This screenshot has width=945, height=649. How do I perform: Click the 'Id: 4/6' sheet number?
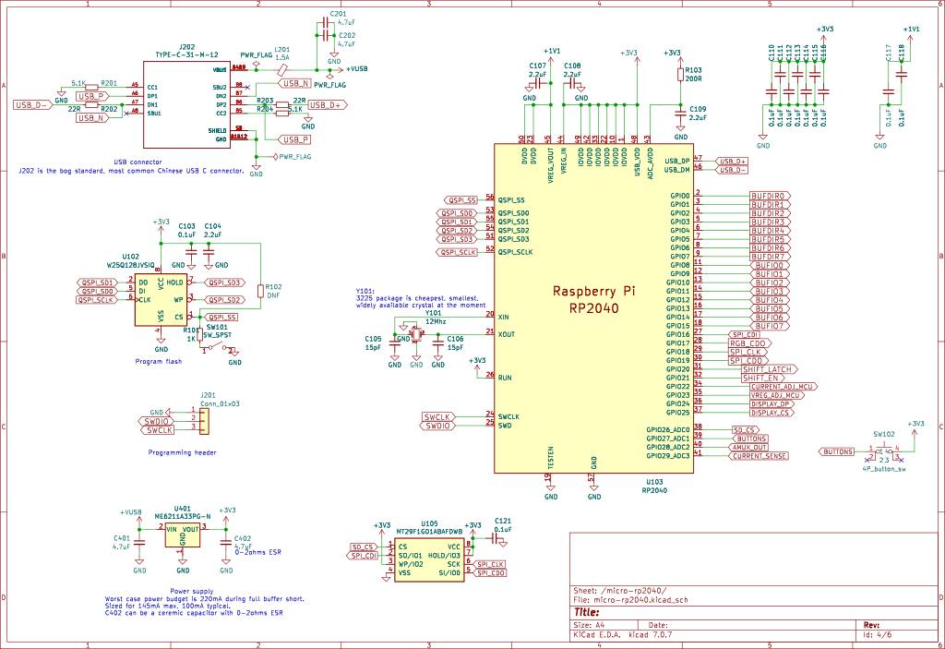(x=878, y=635)
